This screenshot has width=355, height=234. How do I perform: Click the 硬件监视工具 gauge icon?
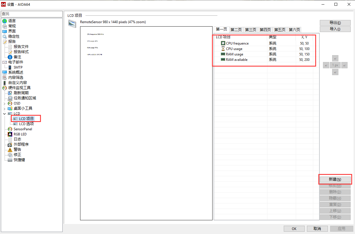(4, 88)
